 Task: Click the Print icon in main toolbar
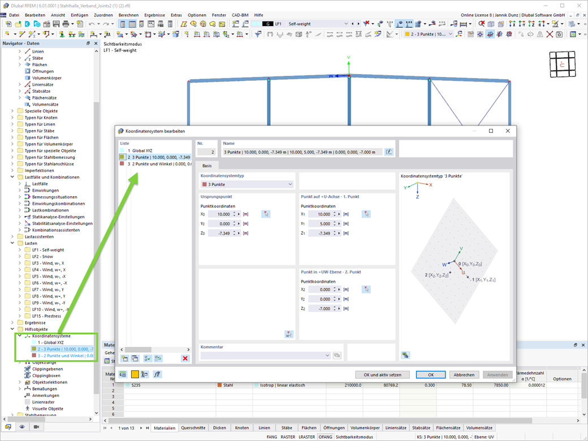point(66,24)
